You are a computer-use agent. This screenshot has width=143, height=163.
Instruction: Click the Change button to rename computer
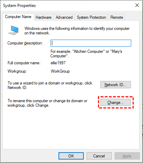point(116,103)
